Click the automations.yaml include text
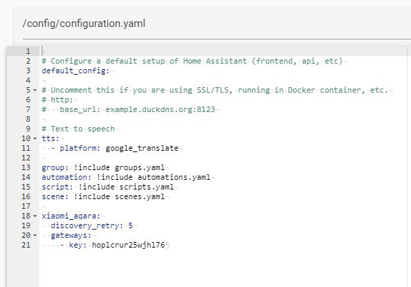This screenshot has width=411, height=287. pyautogui.click(x=174, y=178)
